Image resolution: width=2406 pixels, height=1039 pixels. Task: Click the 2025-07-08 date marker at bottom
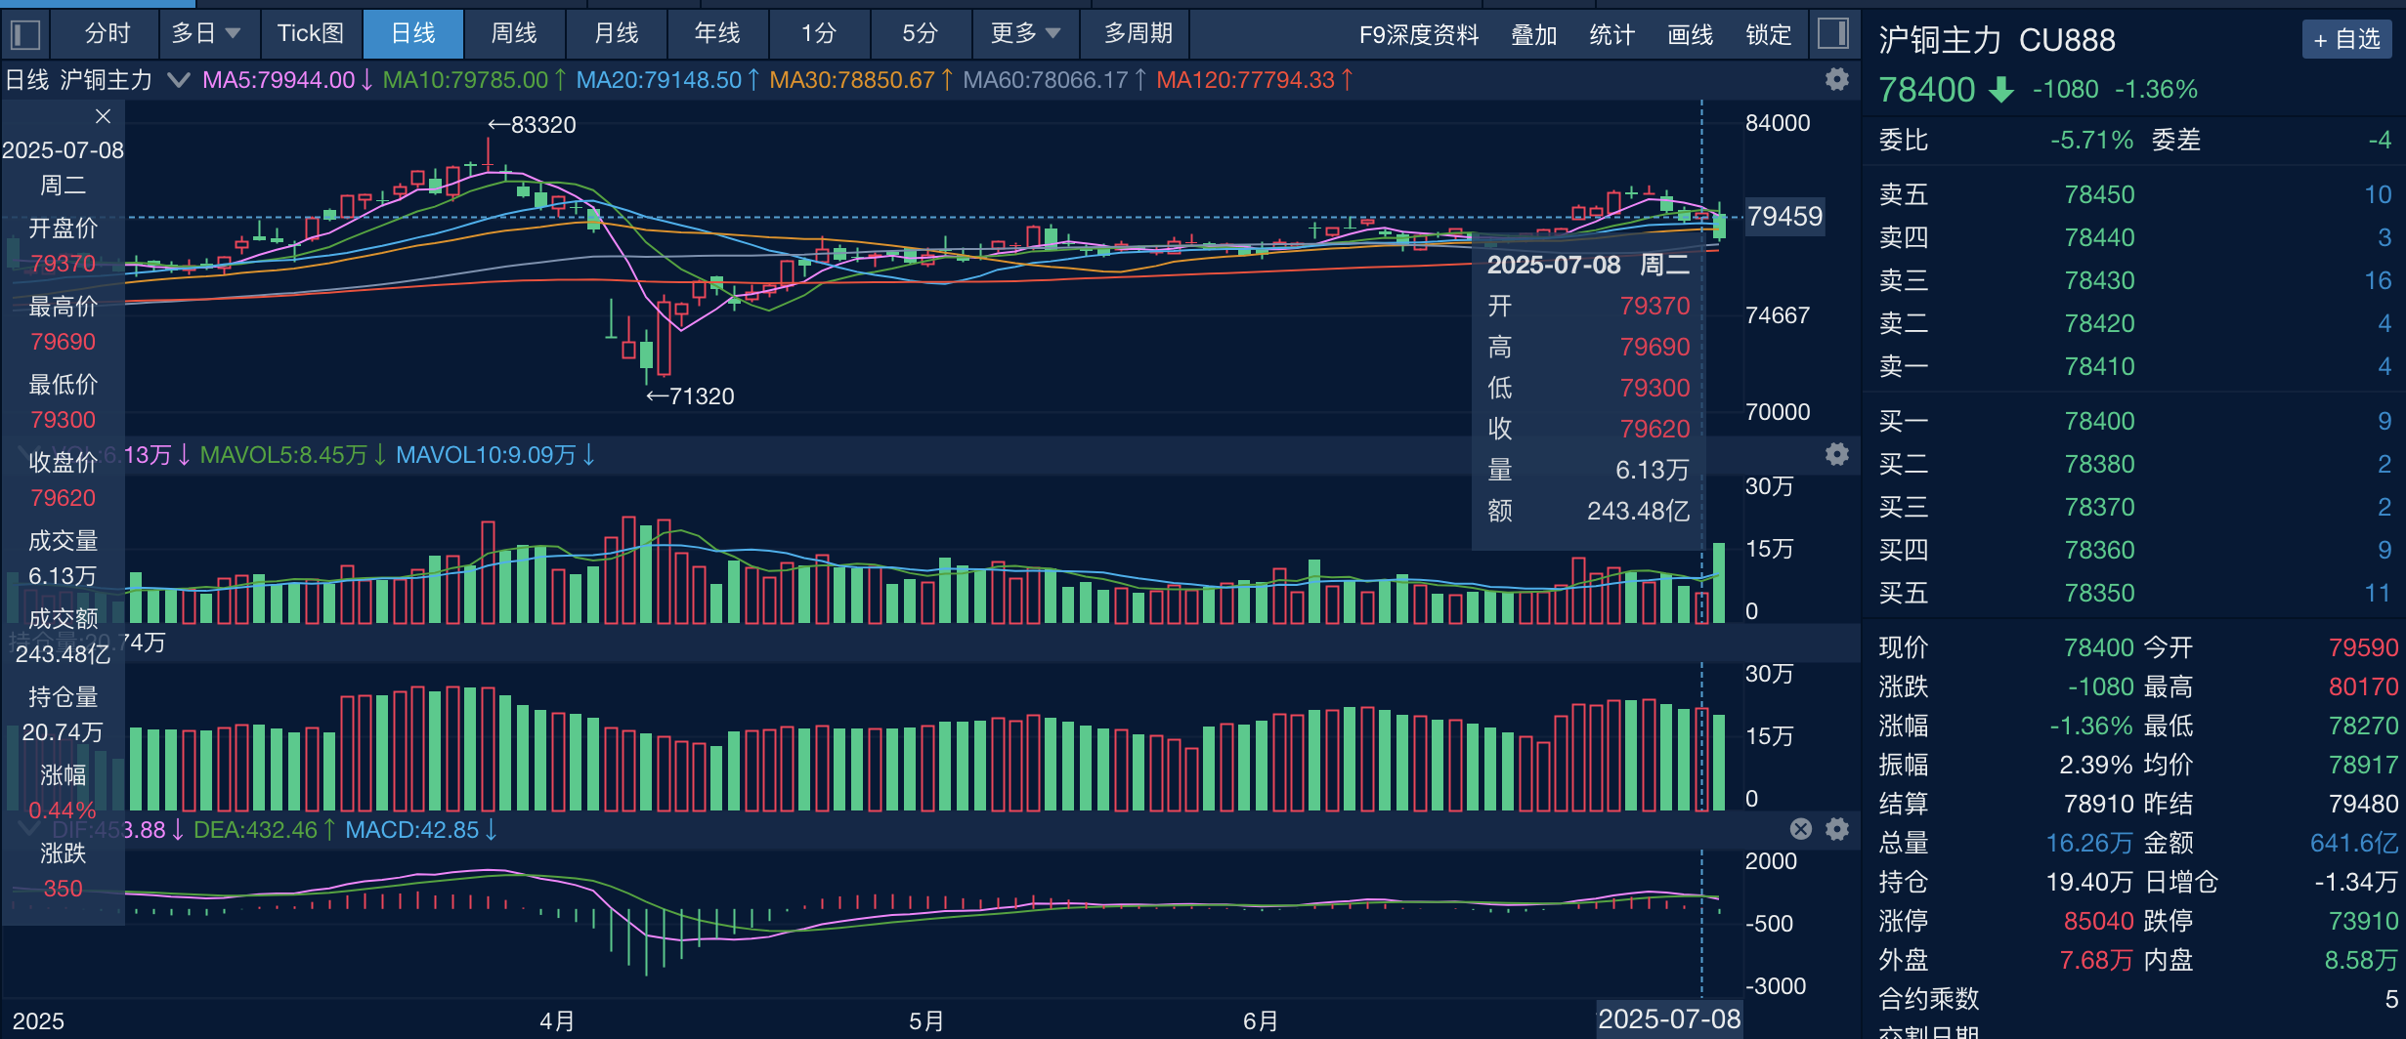tap(1668, 1018)
